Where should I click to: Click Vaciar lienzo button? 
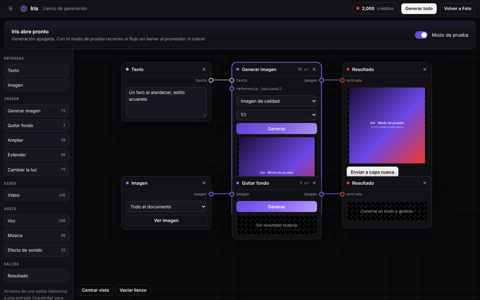coord(133,290)
